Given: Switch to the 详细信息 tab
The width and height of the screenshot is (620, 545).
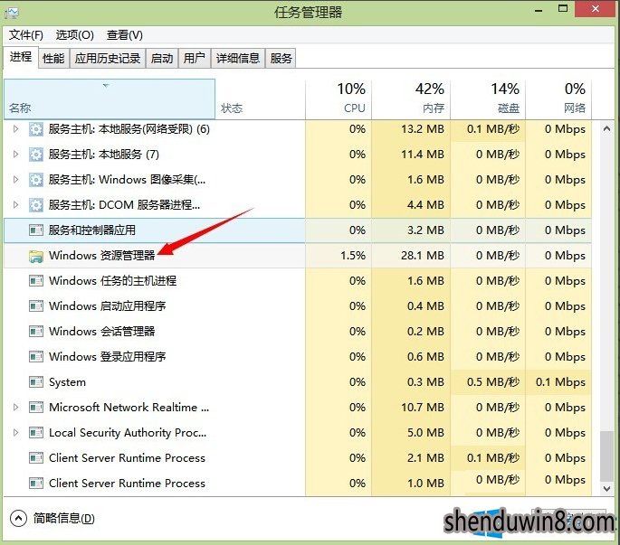Looking at the screenshot, I should [238, 59].
